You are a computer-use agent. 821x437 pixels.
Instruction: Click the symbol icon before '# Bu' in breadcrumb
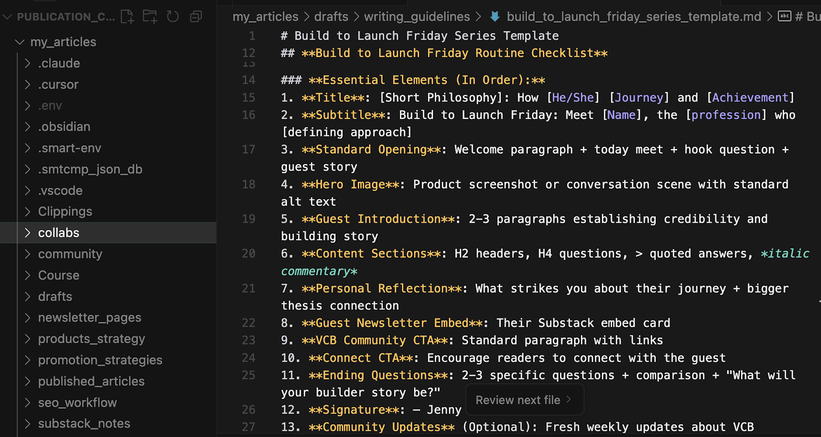tap(785, 16)
